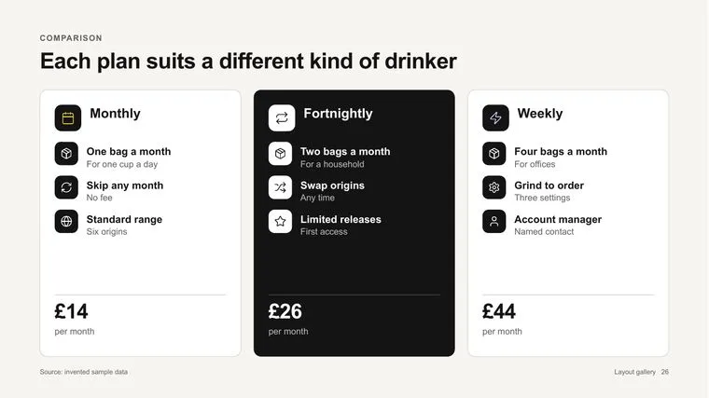709x398 pixels.
Task: Click the person icon next to Account manager
Action: tap(494, 221)
